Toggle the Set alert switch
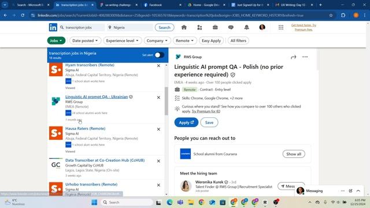370x208 pixels. [160, 55]
